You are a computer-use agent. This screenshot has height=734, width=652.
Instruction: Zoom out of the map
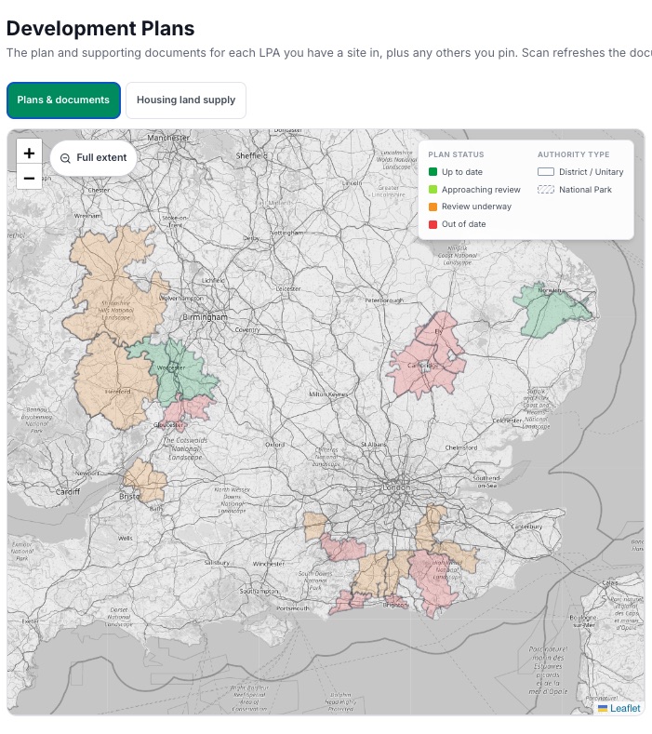(29, 178)
